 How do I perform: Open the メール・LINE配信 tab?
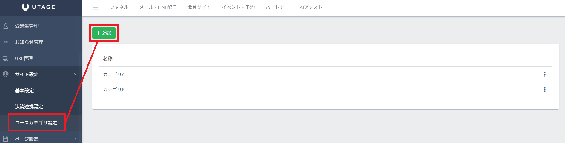158,7
